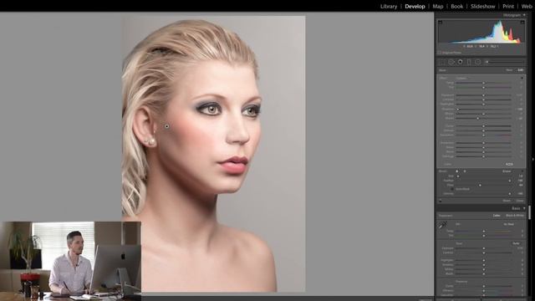The width and height of the screenshot is (535, 301).
Task: Click the Basic panel Exposure slider
Action: [x=483, y=248]
